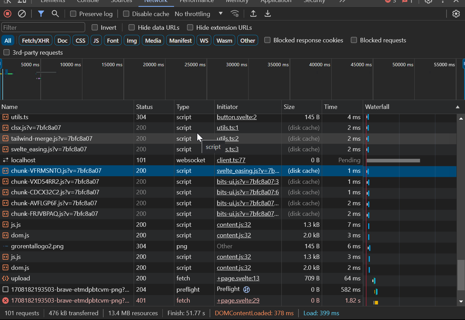Clear the network log
This screenshot has height=320, width=465.
22,14
